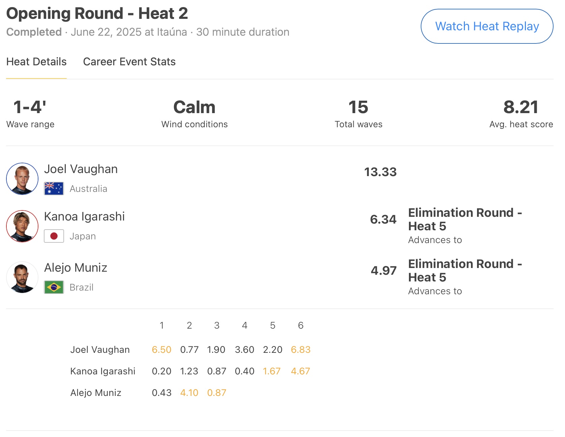This screenshot has width=565, height=437.
Task: Click Kanoa Igarashi's avatar image
Action: click(x=22, y=226)
